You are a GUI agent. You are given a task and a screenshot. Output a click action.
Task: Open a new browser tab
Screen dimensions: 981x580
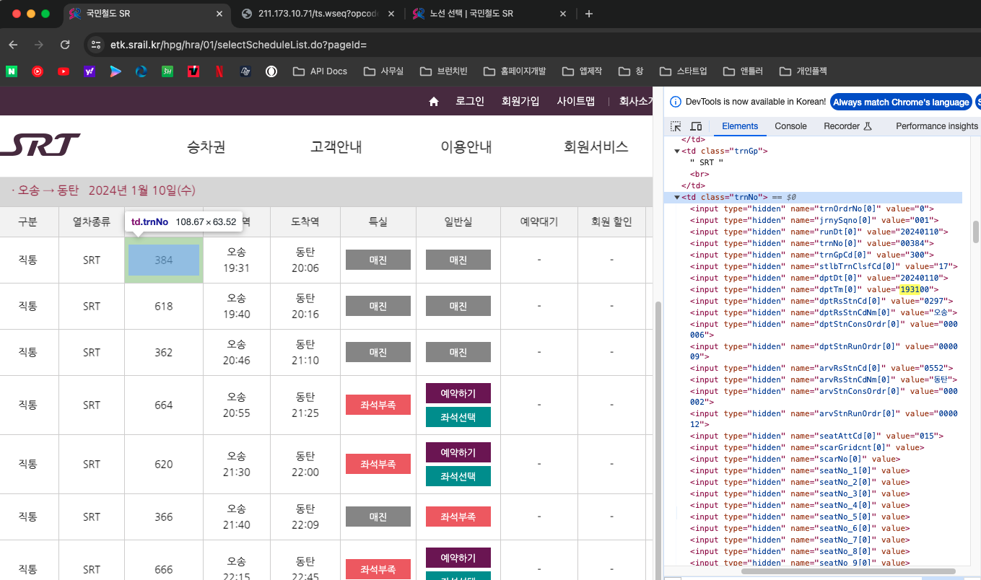coord(589,14)
